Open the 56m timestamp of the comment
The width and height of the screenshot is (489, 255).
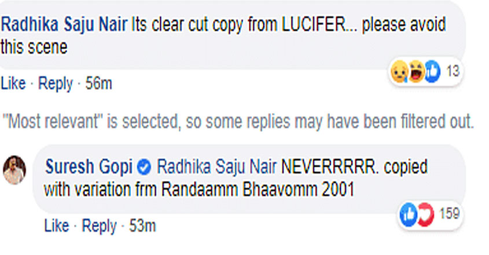[x=98, y=83]
